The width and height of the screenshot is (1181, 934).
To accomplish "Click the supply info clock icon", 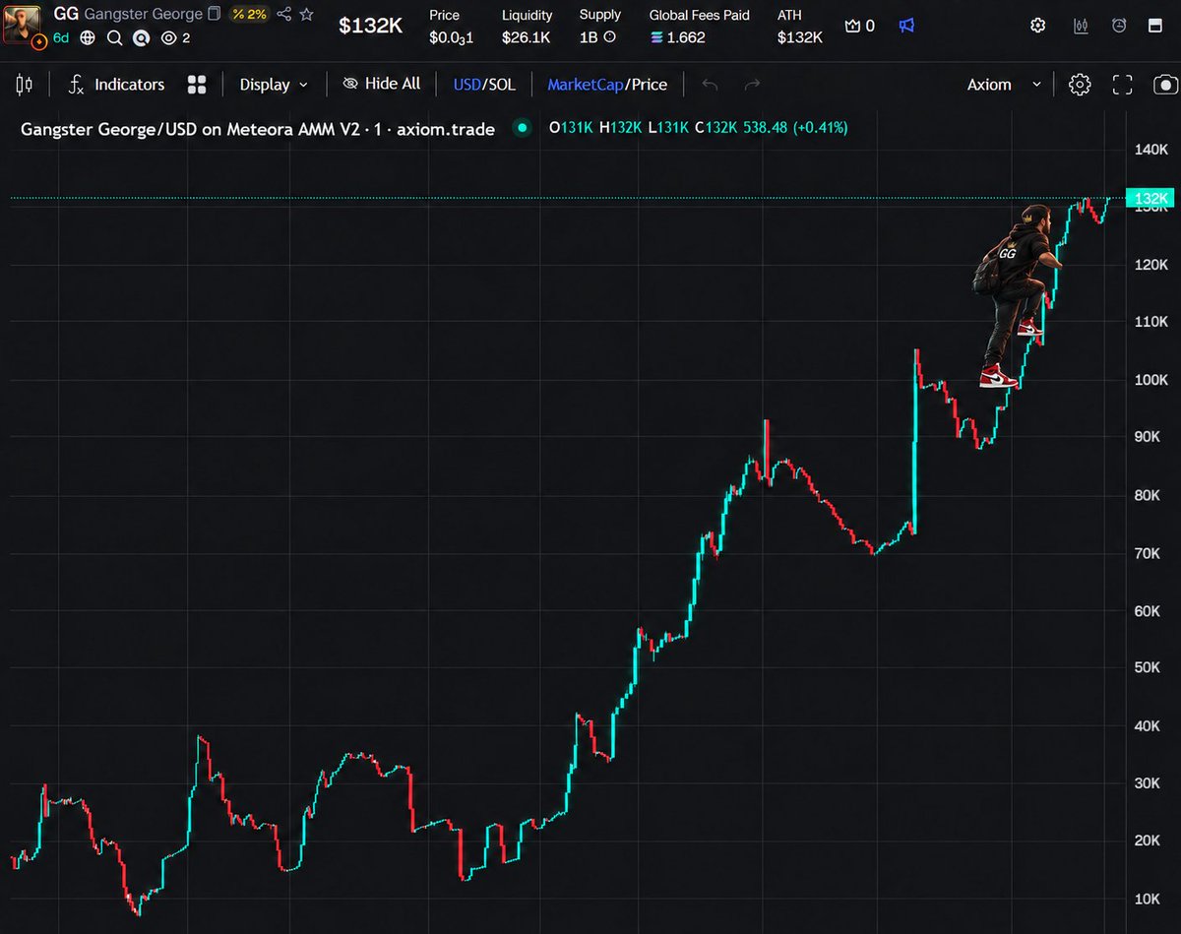I will point(609,37).
